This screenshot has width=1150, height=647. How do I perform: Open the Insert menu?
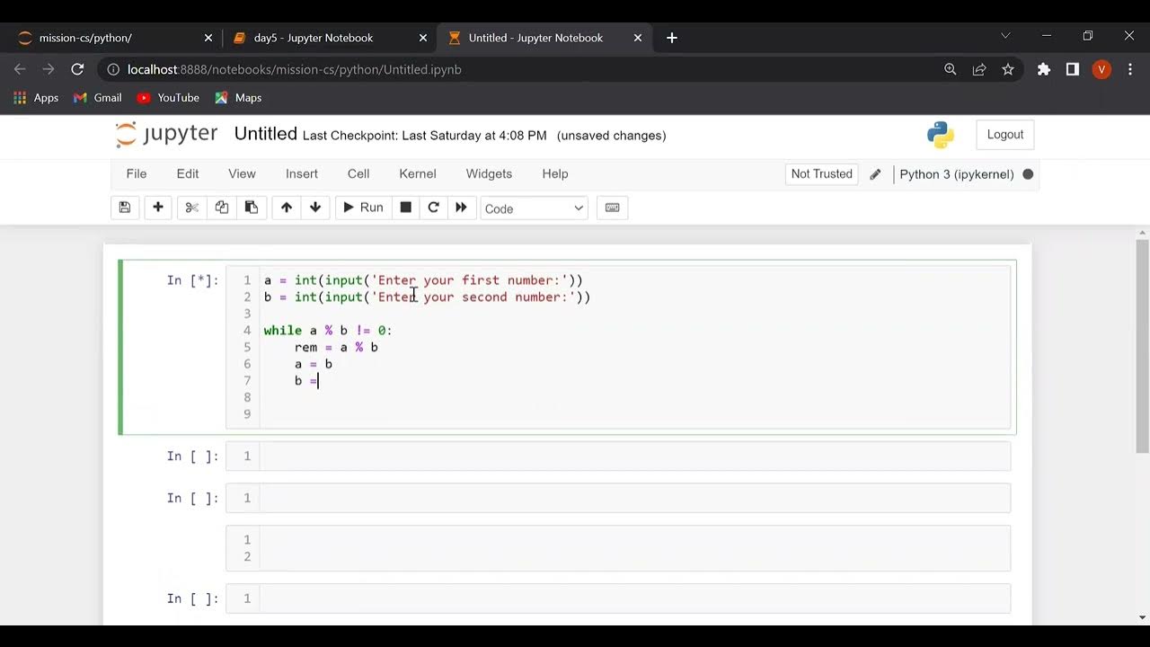pos(302,173)
